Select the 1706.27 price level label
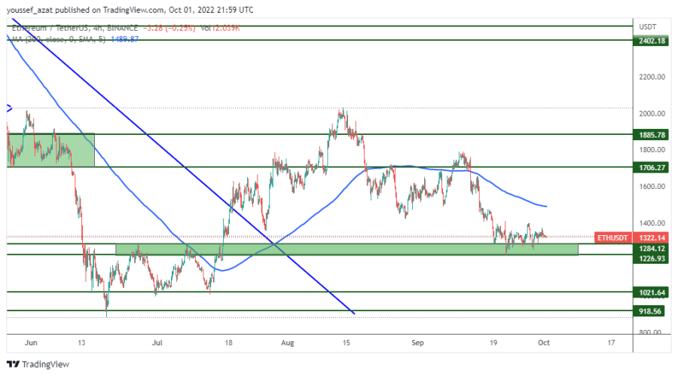678x376 pixels. (x=651, y=167)
